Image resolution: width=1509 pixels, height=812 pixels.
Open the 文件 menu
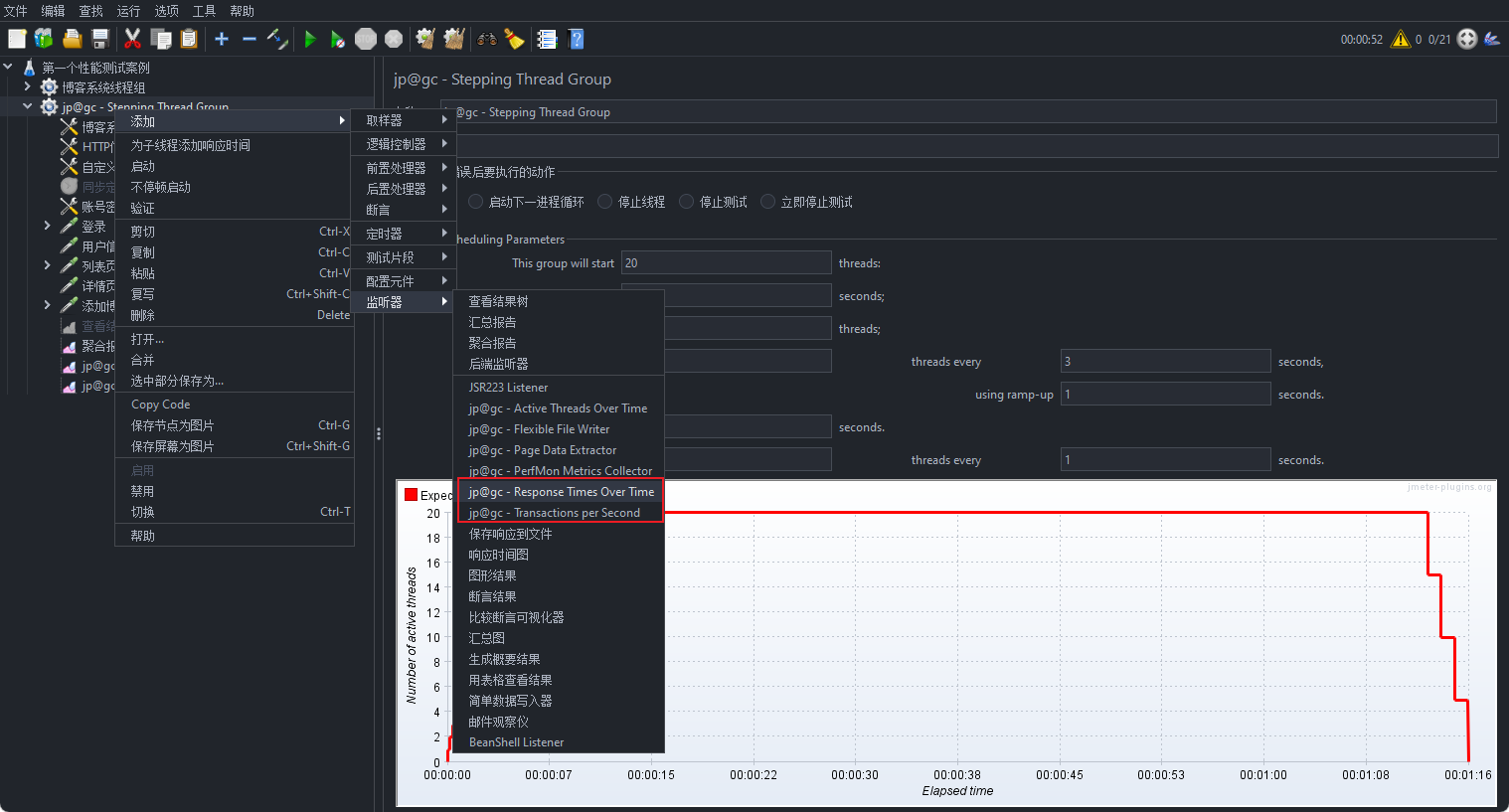click(16, 11)
